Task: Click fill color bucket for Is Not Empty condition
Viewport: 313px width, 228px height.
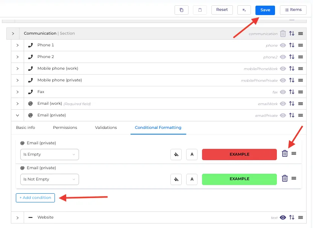Action: point(176,179)
